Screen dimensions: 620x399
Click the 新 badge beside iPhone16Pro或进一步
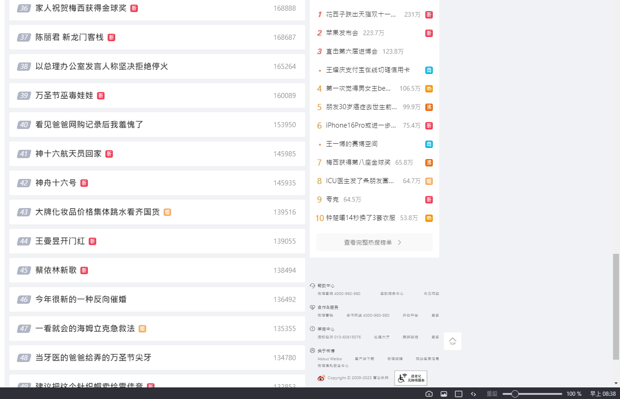coord(429,126)
